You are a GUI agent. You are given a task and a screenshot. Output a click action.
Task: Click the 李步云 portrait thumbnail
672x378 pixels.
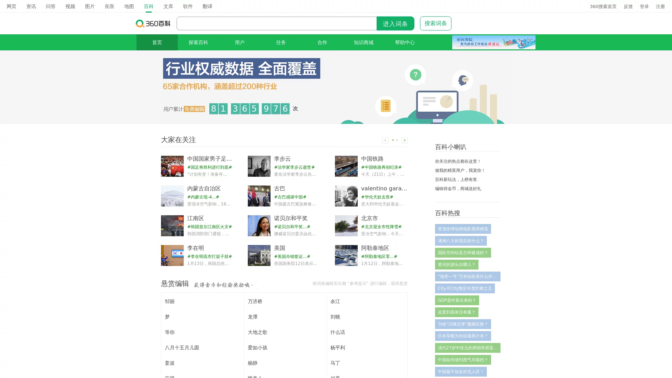pos(259,166)
